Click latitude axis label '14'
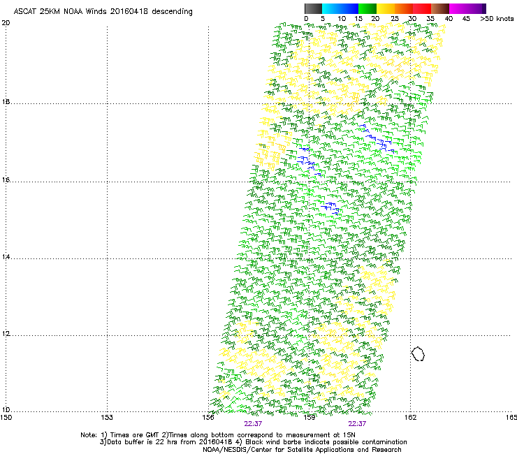The width and height of the screenshot is (517, 454). coord(6,256)
